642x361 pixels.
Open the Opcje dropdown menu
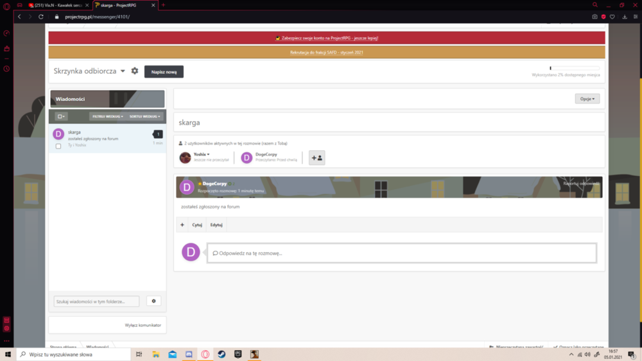[x=587, y=99]
